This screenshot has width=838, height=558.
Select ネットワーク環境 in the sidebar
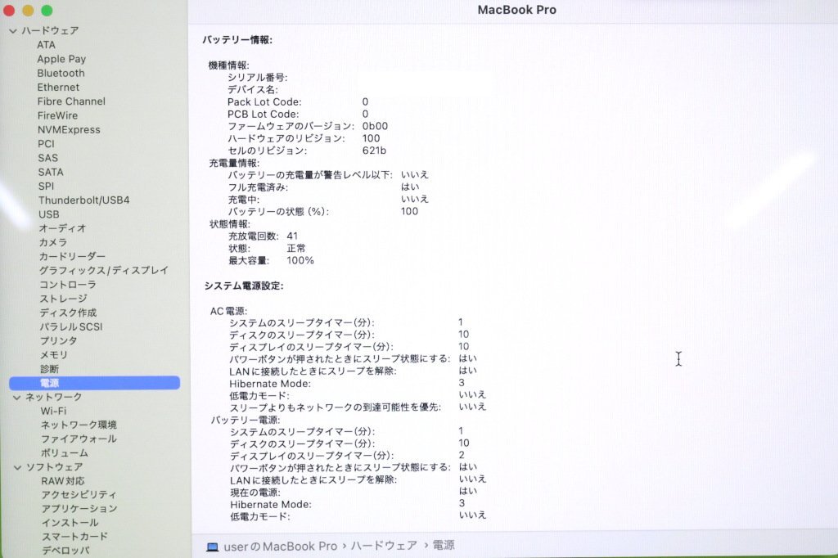coord(79,425)
